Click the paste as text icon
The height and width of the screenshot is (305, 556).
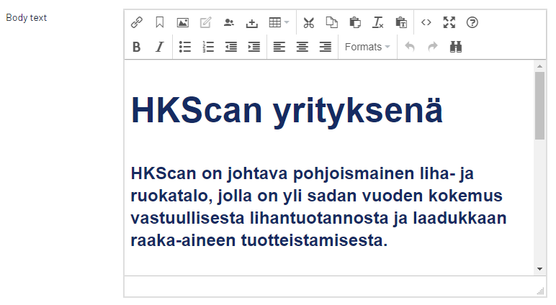coord(401,22)
